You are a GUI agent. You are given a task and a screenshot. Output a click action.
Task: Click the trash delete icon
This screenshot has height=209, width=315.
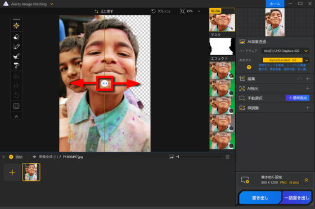pyautogui.click(x=227, y=157)
